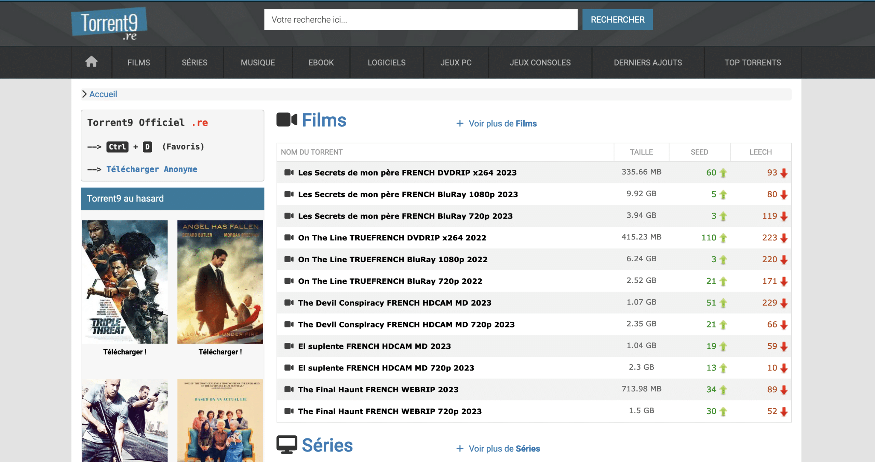Open Voir plus de Films link
Screen dimensions: 875x462
tap(502, 123)
